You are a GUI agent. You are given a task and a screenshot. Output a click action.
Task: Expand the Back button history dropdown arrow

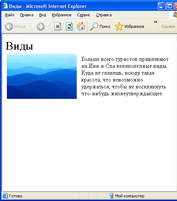click(x=30, y=26)
